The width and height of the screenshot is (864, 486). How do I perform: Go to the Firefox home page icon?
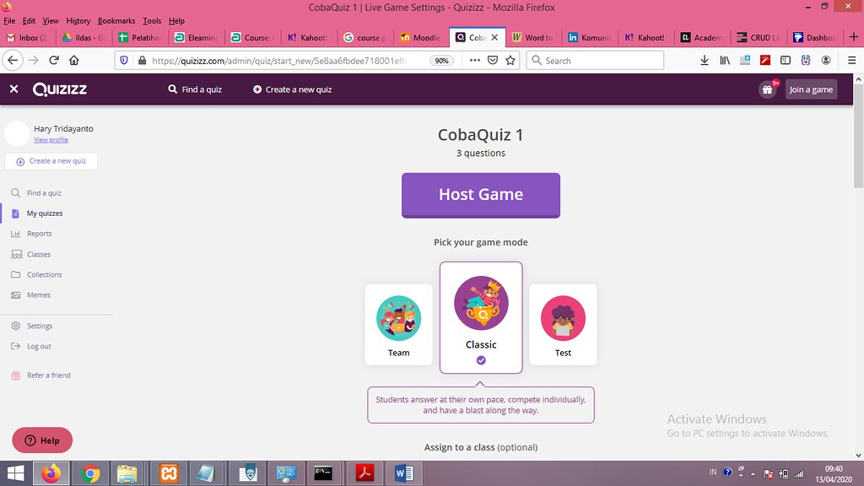[74, 60]
